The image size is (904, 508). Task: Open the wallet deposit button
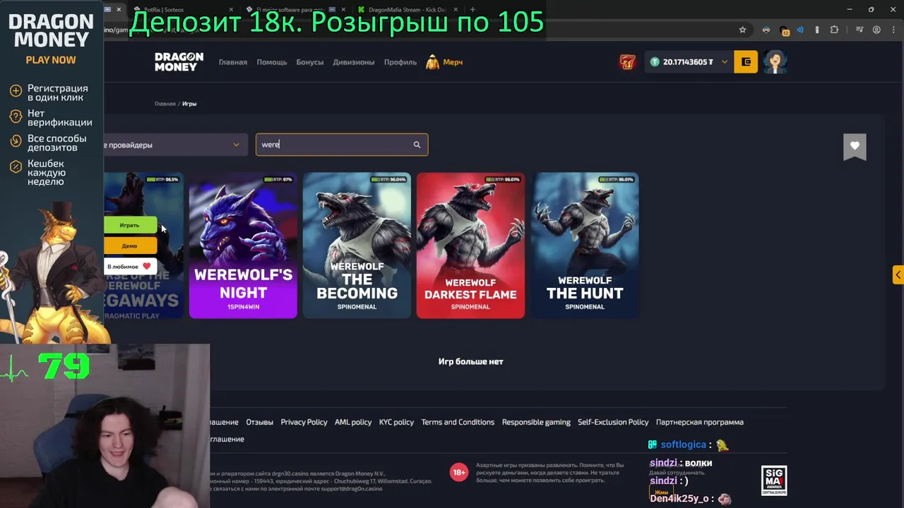[746, 62]
